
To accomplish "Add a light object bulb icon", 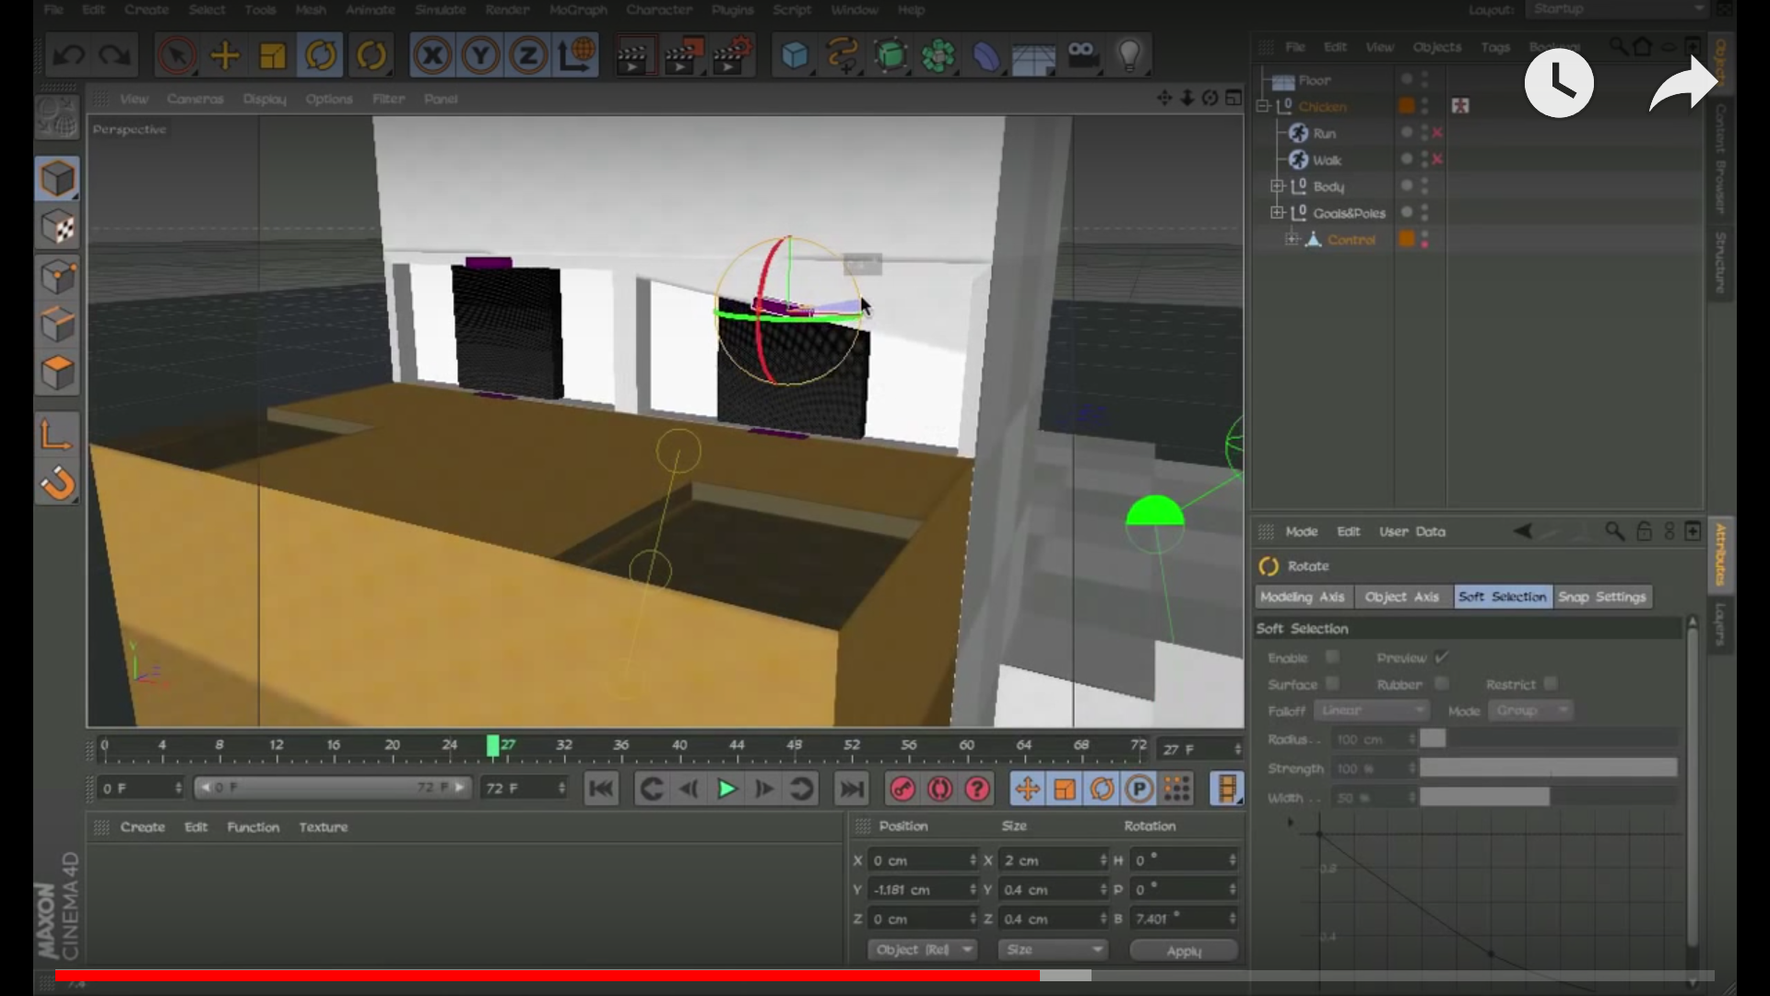I will coord(1130,56).
